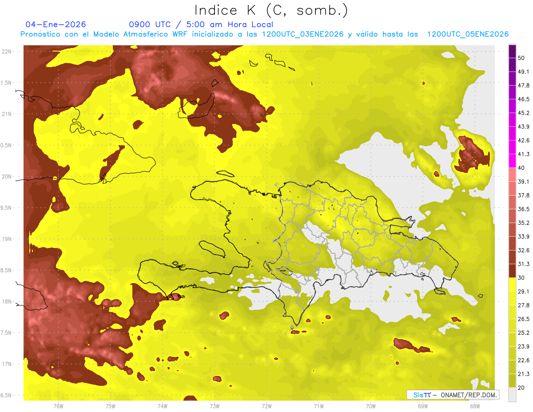
Task: Click the colorbar label '22.6'
Action: [x=524, y=360]
